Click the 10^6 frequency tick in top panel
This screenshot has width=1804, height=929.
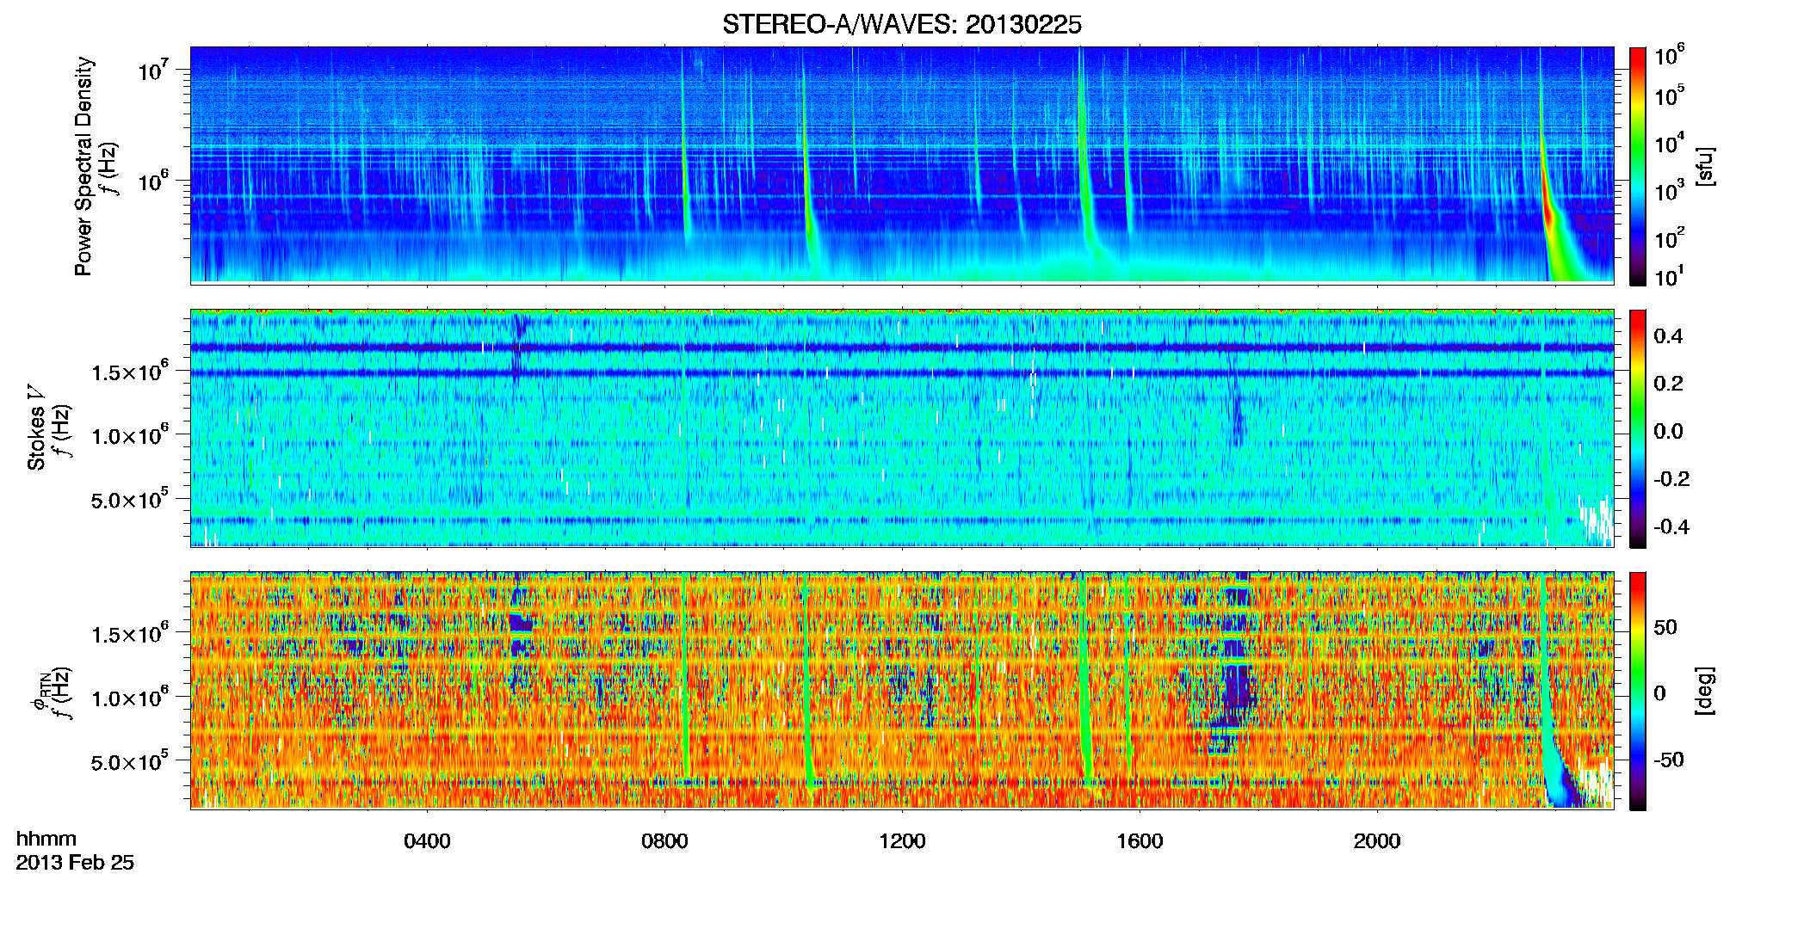pos(152,181)
